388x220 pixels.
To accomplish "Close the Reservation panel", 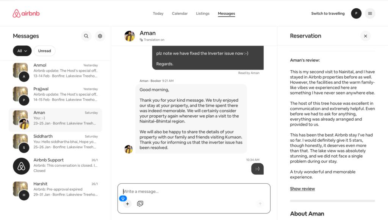I will tap(365, 36).
